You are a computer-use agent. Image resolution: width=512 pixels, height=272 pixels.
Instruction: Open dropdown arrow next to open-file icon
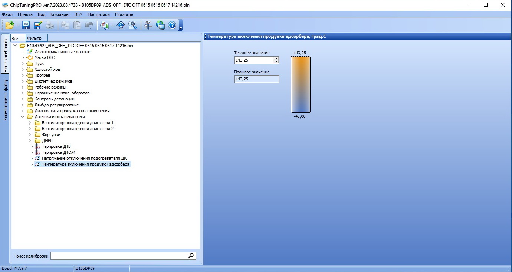(x=17, y=26)
